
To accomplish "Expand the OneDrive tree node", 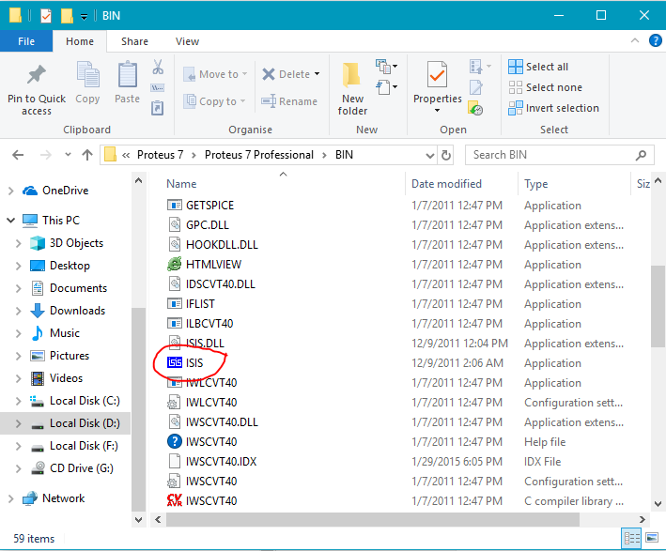I will (x=11, y=191).
